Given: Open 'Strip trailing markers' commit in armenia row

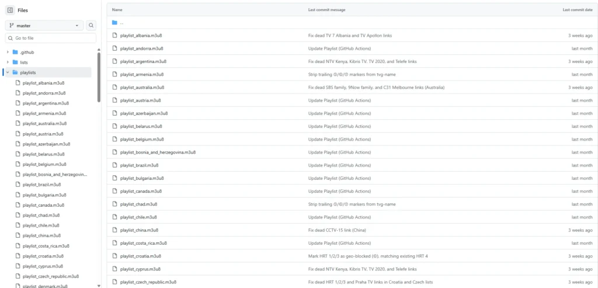Looking at the screenshot, I should click(x=352, y=74).
